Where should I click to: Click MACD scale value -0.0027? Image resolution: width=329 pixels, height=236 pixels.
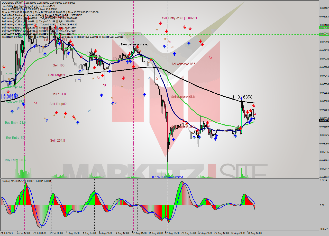click(x=323, y=229)
